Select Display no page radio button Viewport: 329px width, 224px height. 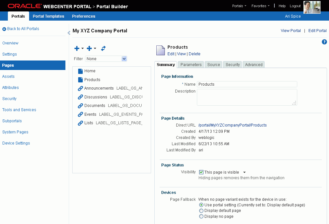coord(201,216)
